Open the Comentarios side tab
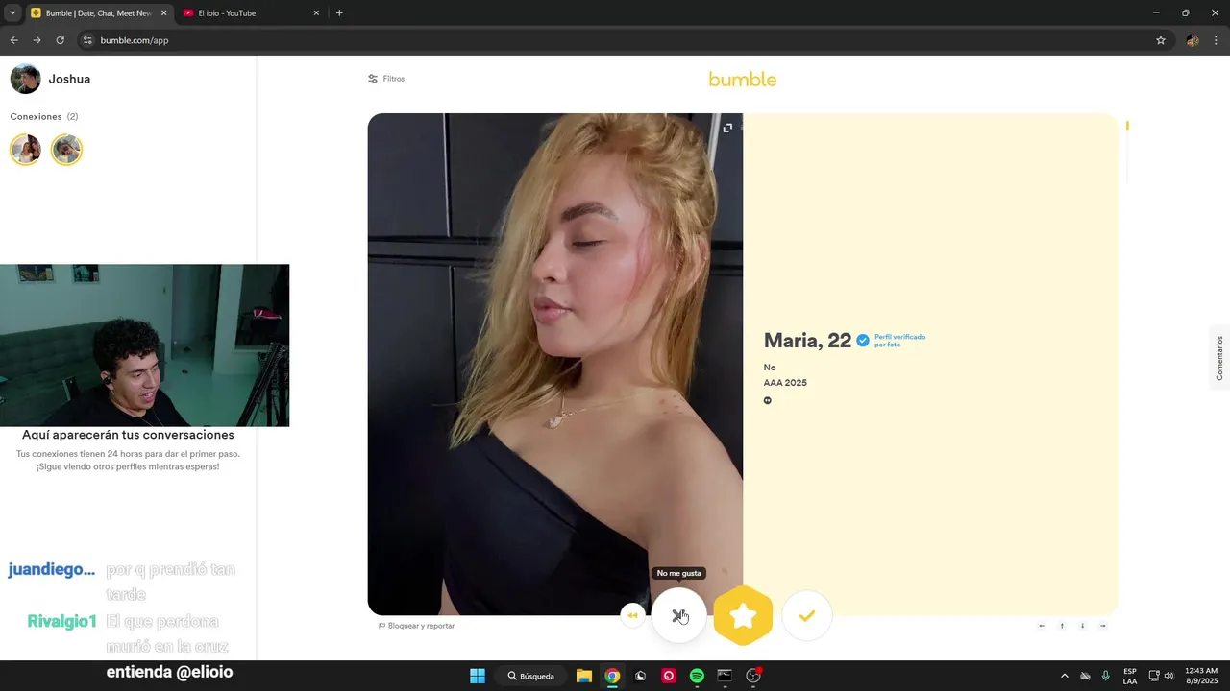Viewport: 1230px width, 691px height. [x=1219, y=358]
